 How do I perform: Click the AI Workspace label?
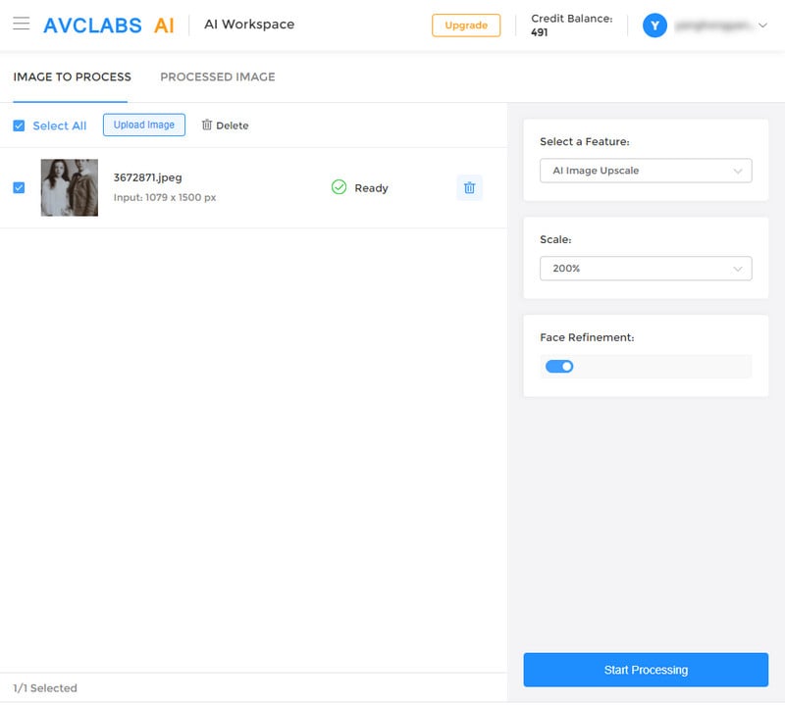point(249,24)
